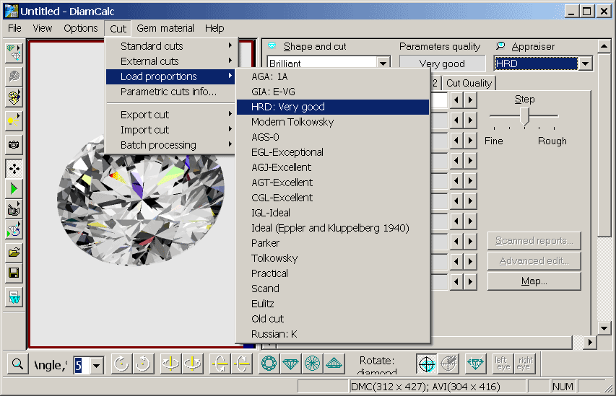
Task: Click the Step slider between Fine and Rough
Action: 524,116
